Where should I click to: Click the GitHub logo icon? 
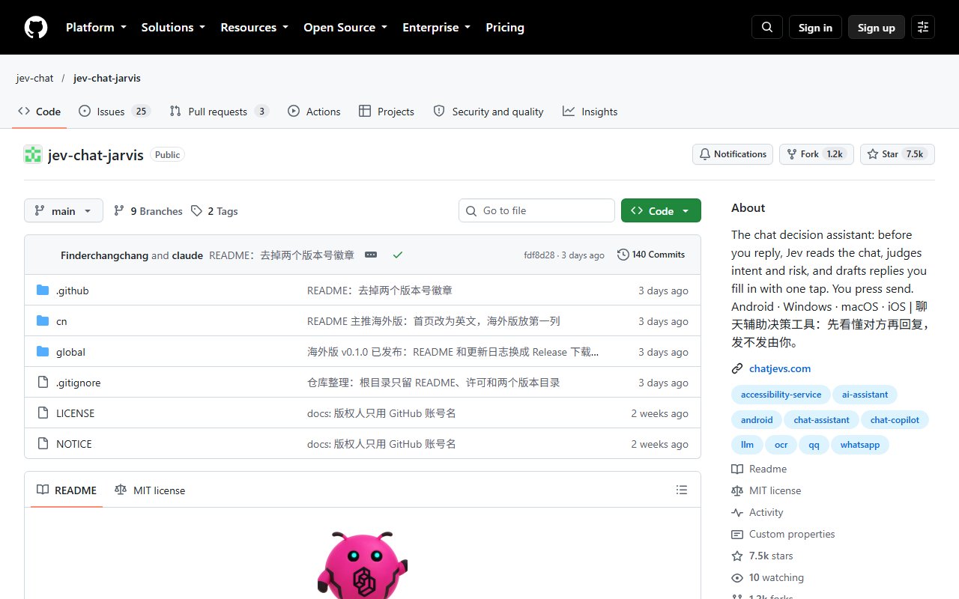pyautogui.click(x=36, y=28)
